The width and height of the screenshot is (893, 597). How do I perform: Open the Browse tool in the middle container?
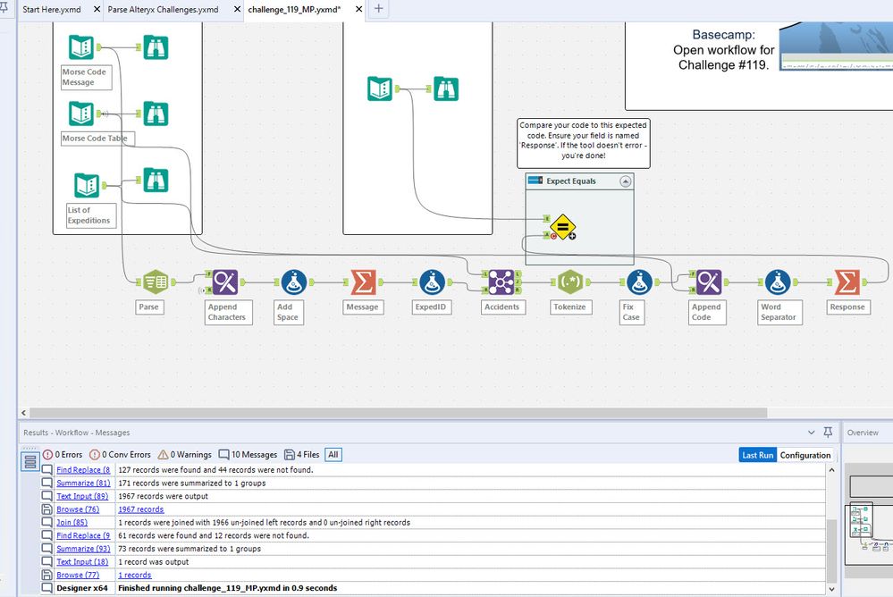coord(446,88)
